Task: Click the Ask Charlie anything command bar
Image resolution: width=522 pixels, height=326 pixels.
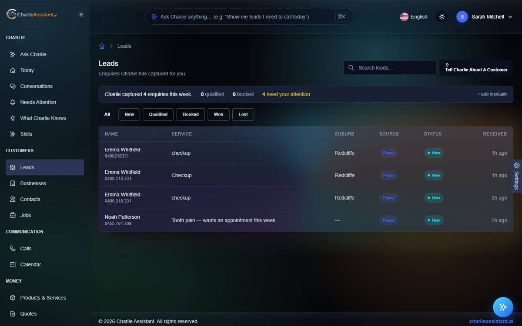Action: click(249, 17)
